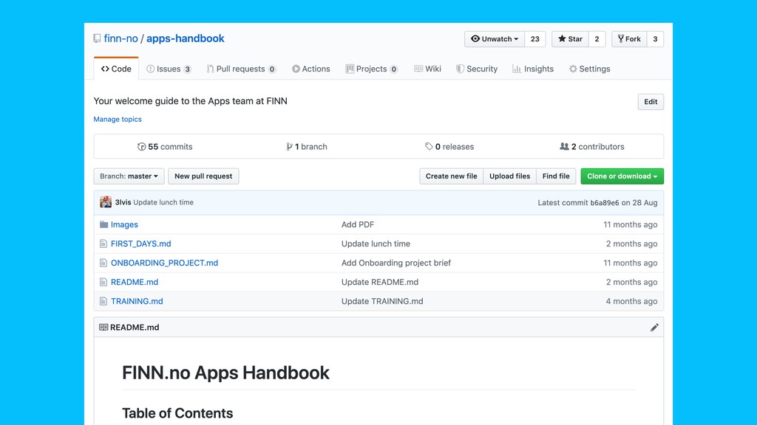This screenshot has width=757, height=425.
Task: Click 3lvis avatar in latest commit bar
Action: click(106, 202)
